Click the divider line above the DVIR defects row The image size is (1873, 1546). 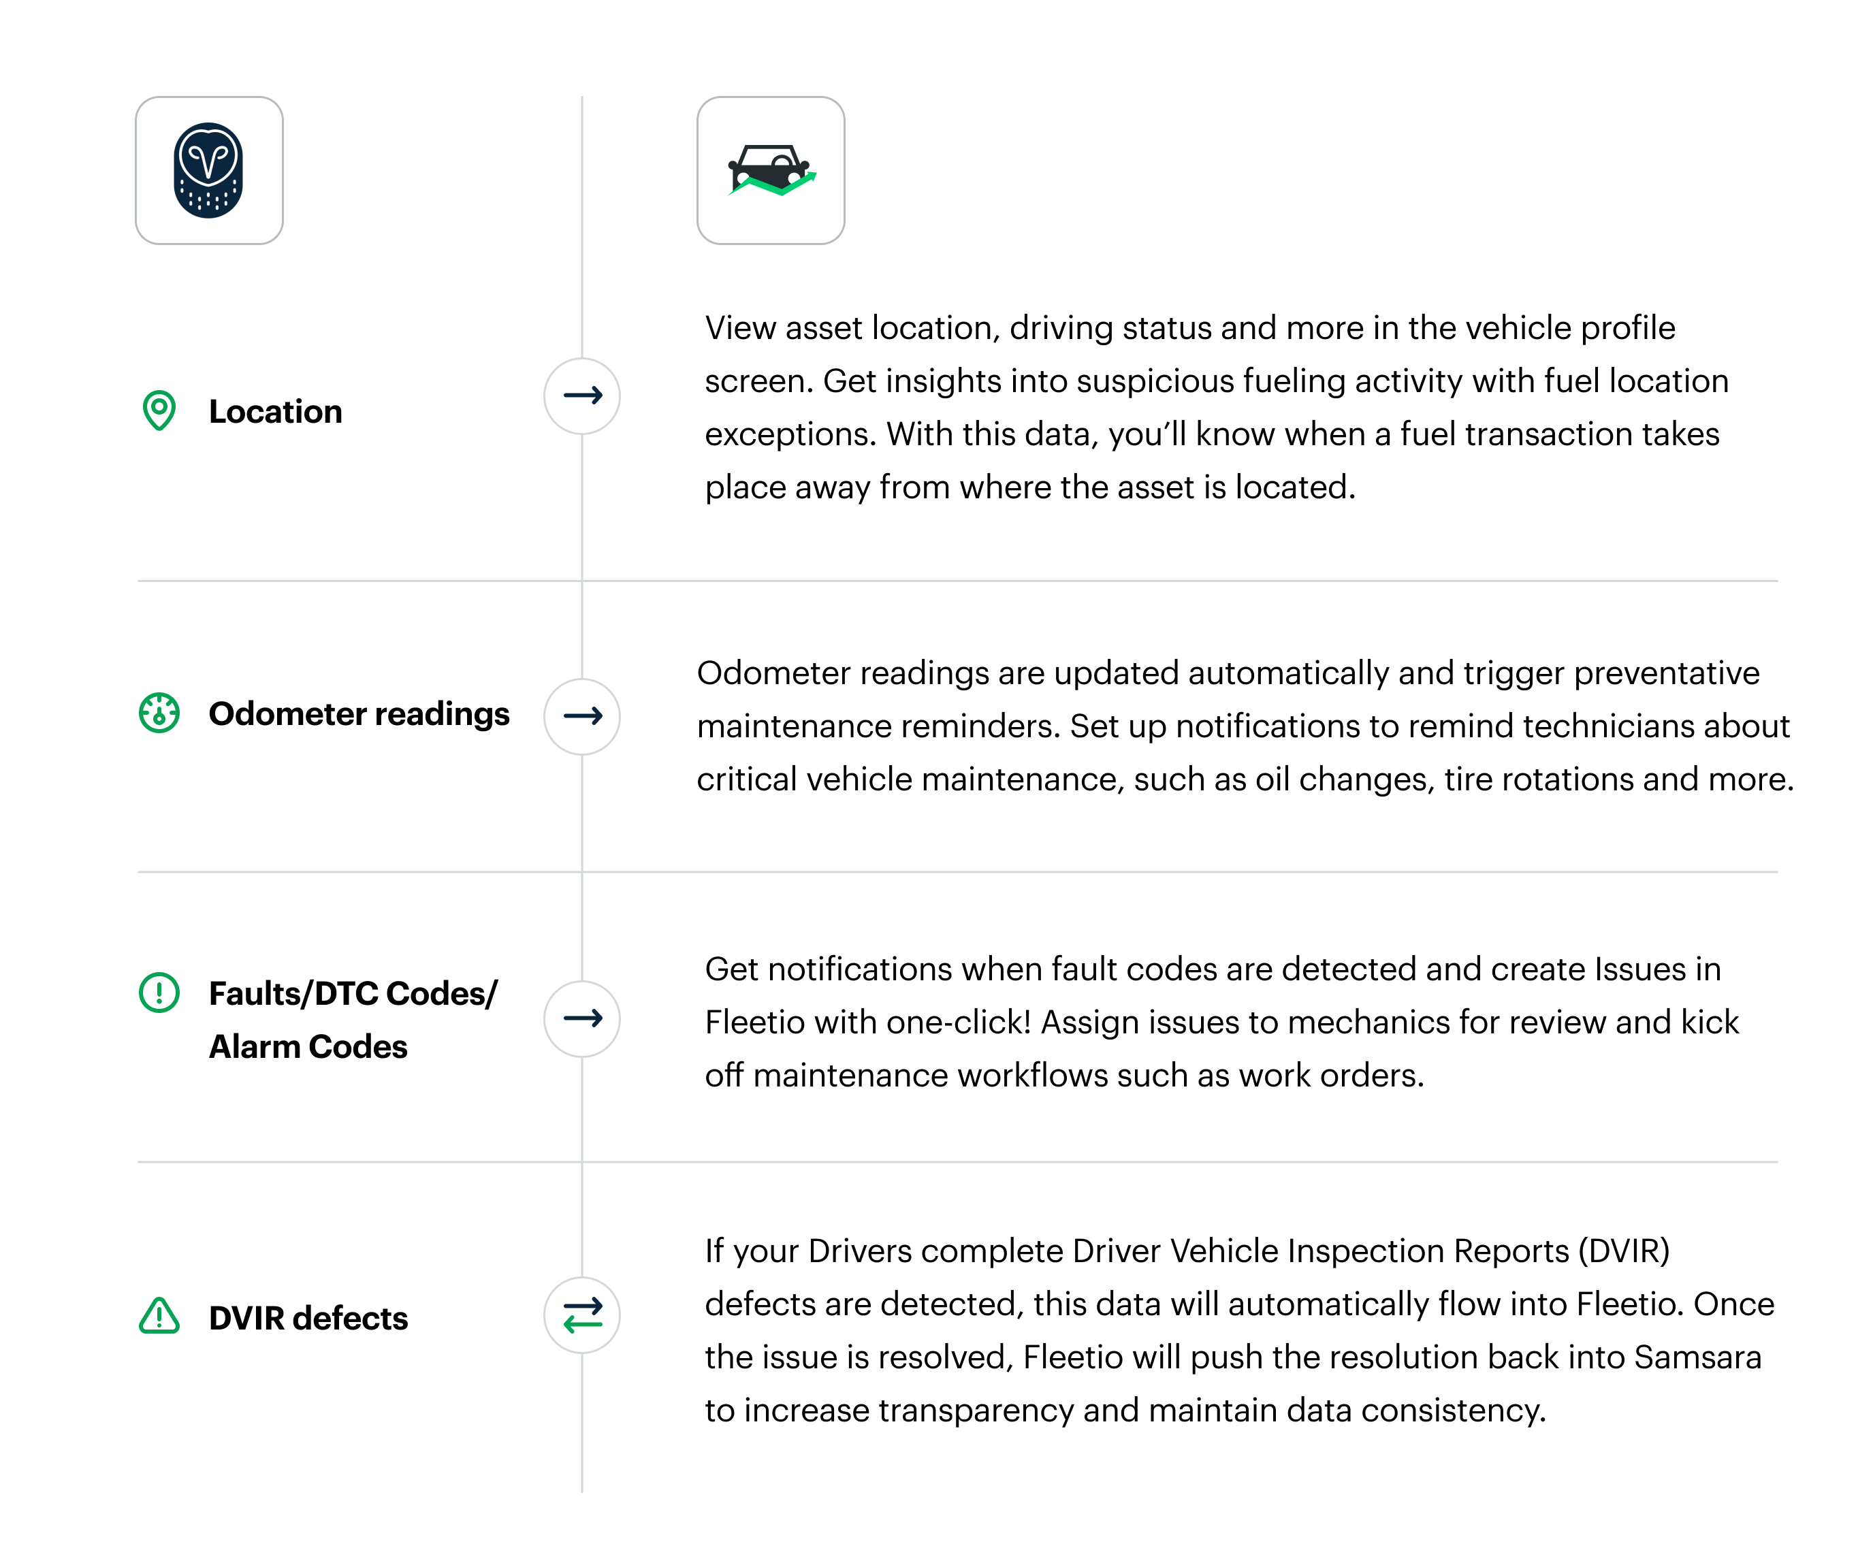(x=957, y=1162)
